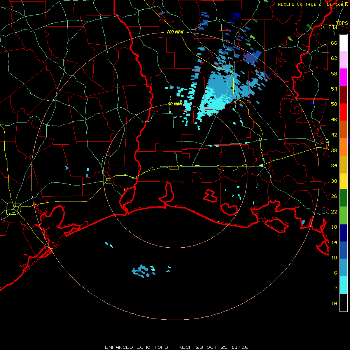The image size is (350, 350).
Task: Click the bright yellow legend swatch
Action: tap(343, 181)
